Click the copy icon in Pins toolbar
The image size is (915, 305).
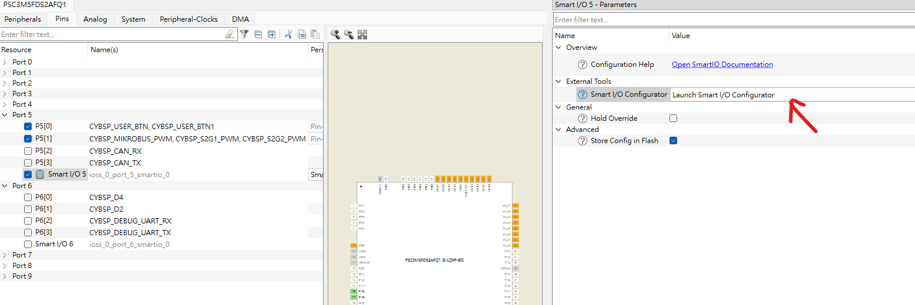pyautogui.click(x=302, y=35)
